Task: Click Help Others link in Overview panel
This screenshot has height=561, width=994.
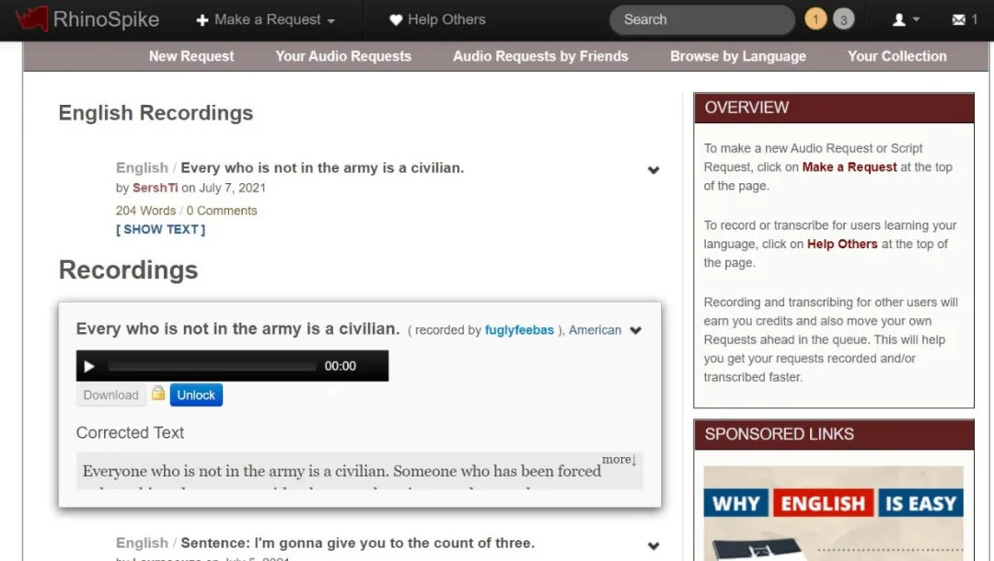Action: (842, 245)
